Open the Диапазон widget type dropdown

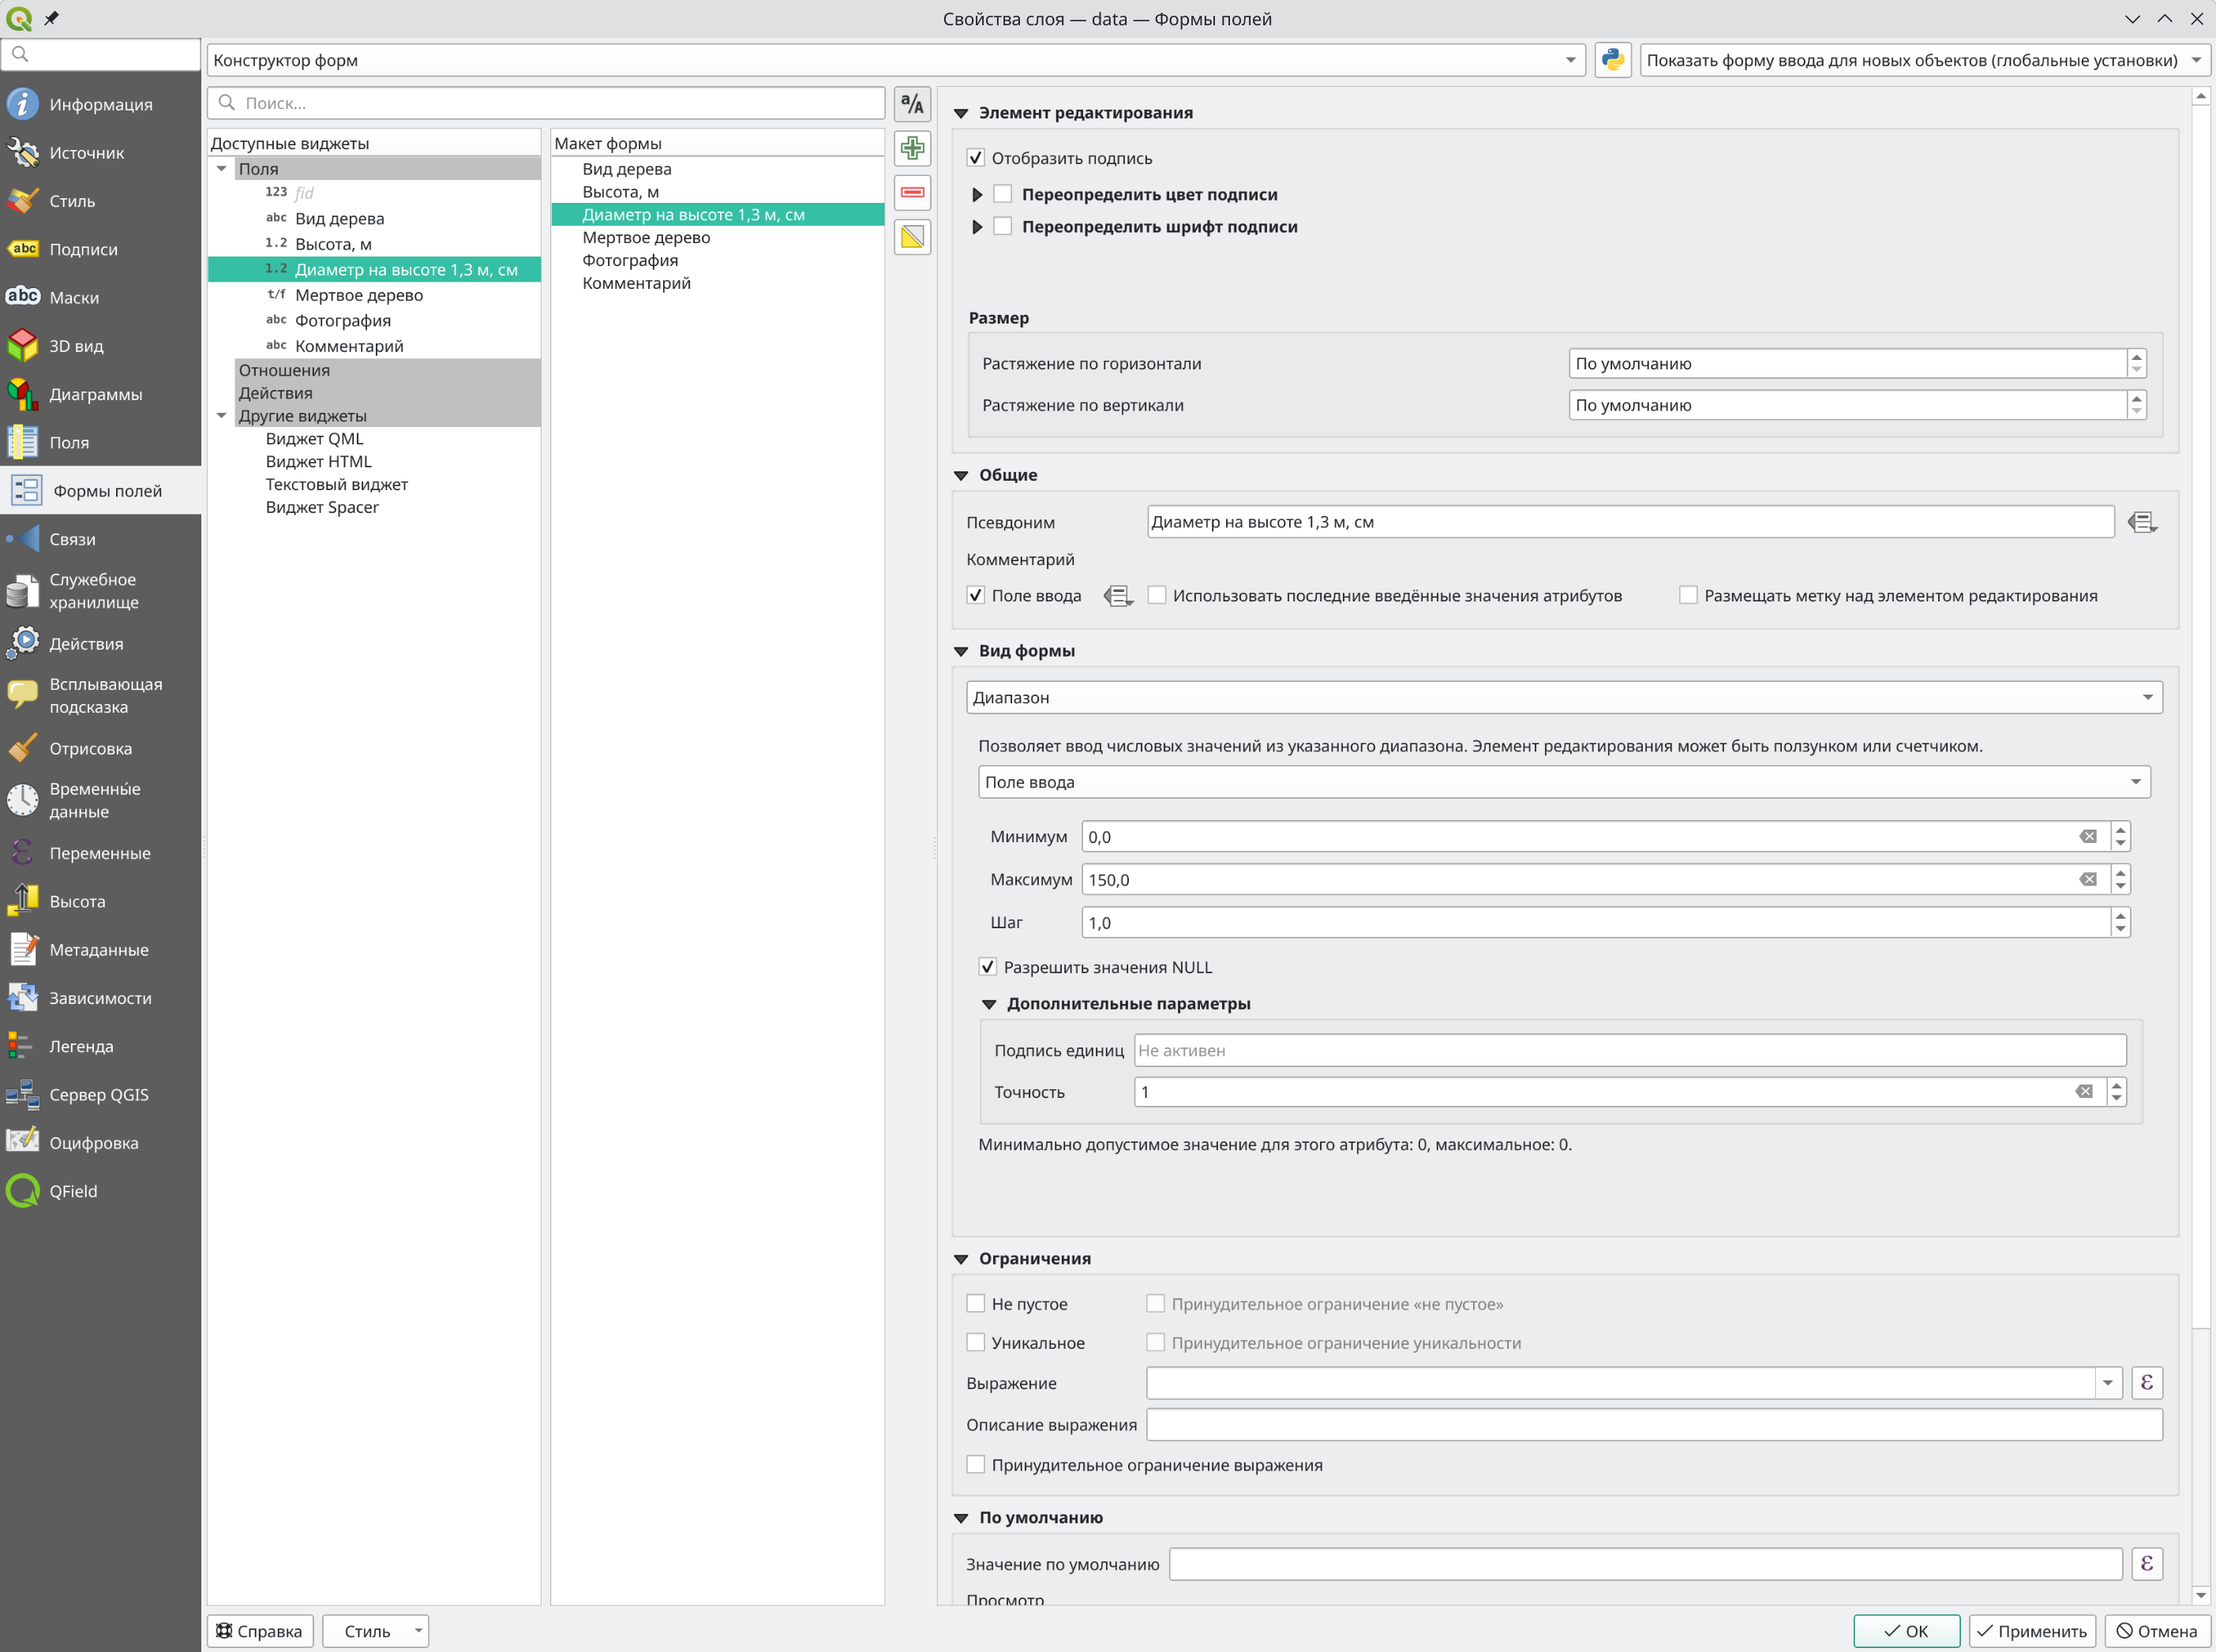(x=1564, y=698)
